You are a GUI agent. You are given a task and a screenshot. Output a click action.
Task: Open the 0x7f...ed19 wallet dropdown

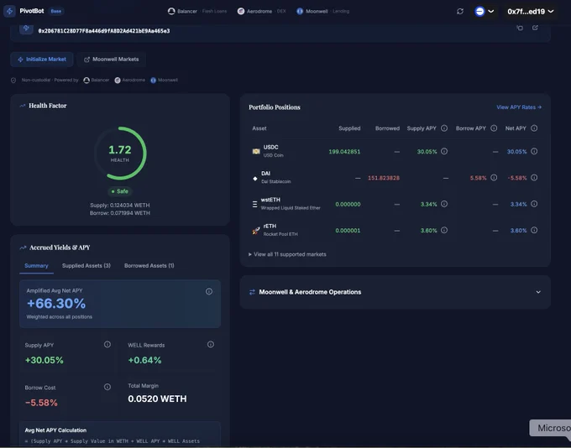click(x=531, y=11)
